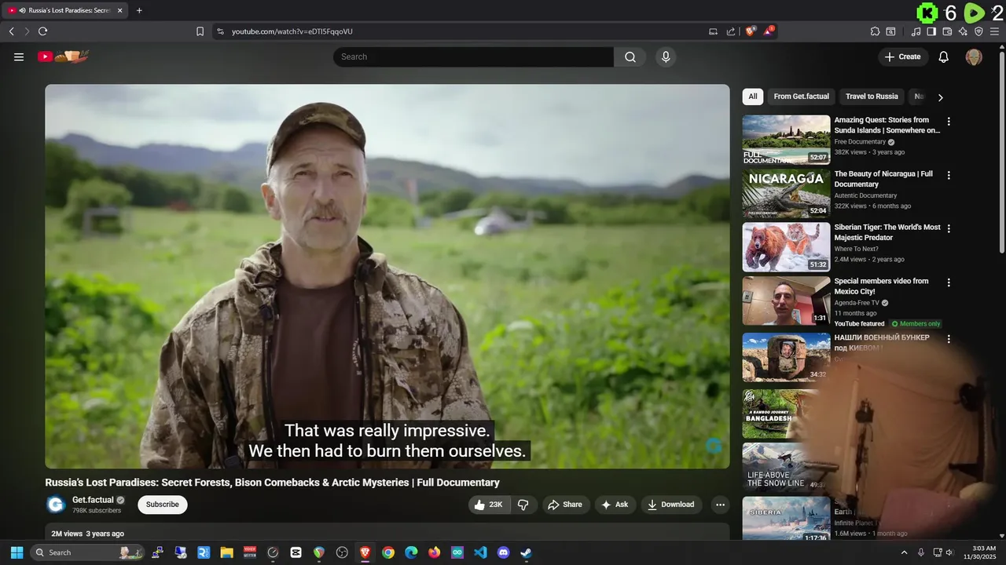Open options for The Beauty of Nicaragua video
The image size is (1006, 565).
click(x=949, y=175)
